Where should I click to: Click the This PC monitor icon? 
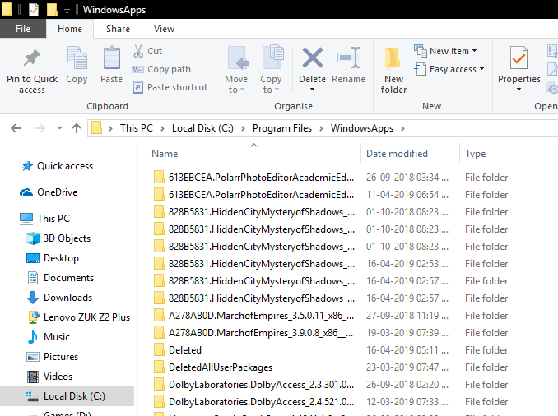tap(26, 219)
